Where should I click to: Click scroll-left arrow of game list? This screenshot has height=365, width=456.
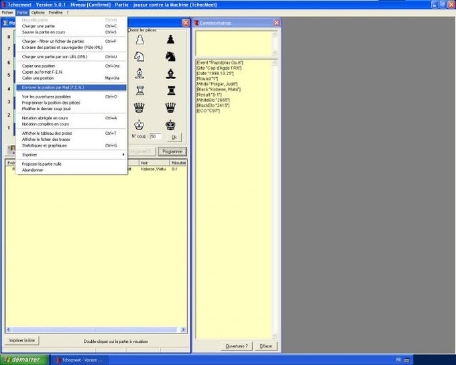[x=9, y=330]
